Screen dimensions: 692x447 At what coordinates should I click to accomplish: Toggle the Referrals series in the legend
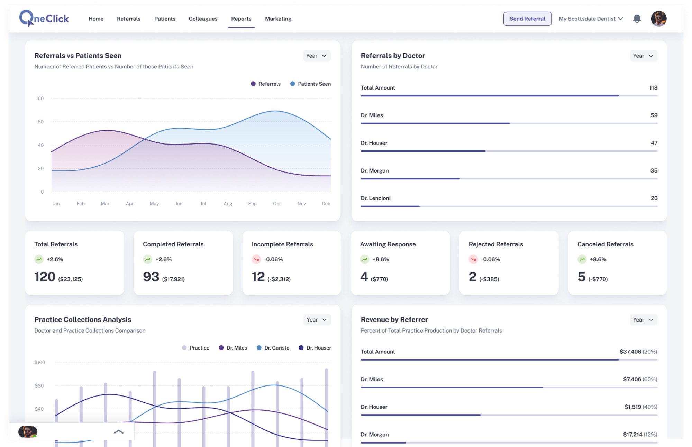(x=266, y=84)
